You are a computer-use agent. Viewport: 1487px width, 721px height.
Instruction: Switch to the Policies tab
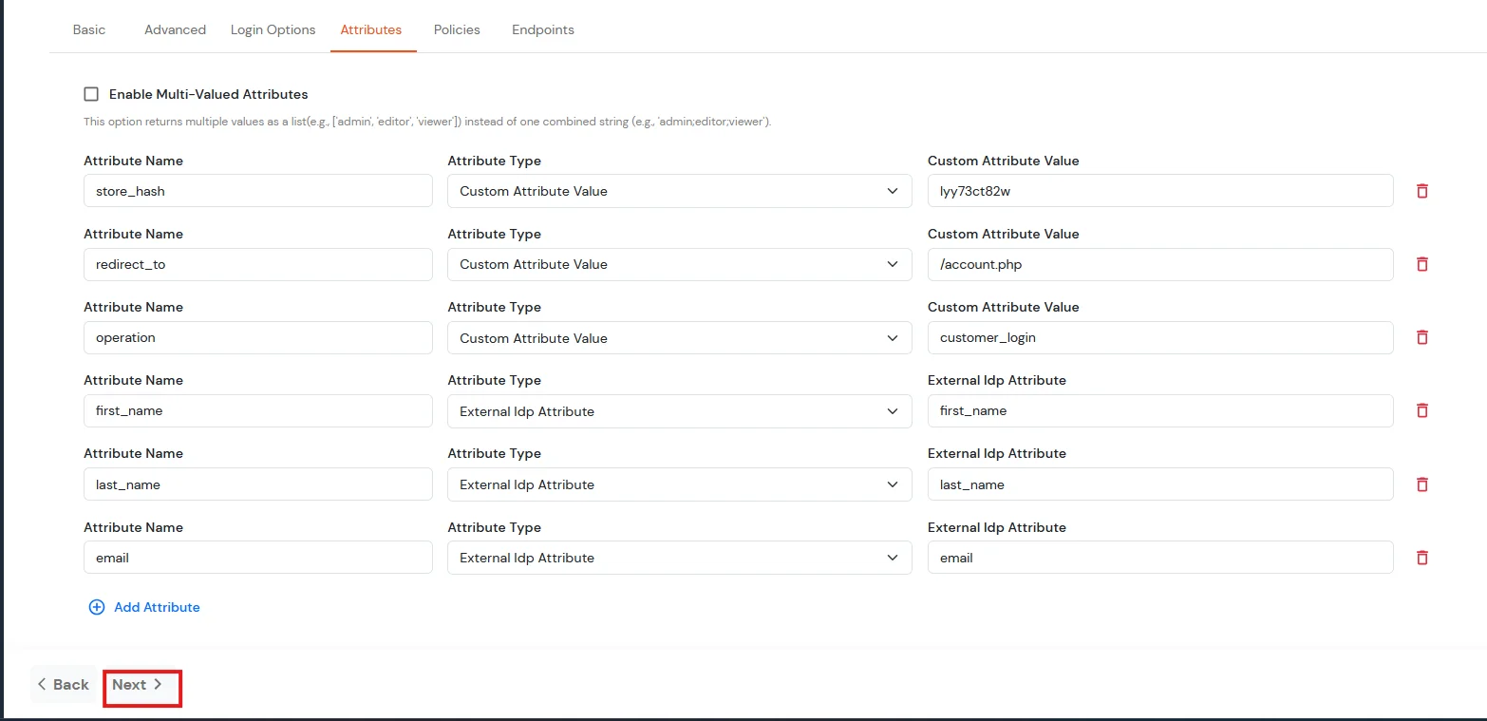[457, 29]
